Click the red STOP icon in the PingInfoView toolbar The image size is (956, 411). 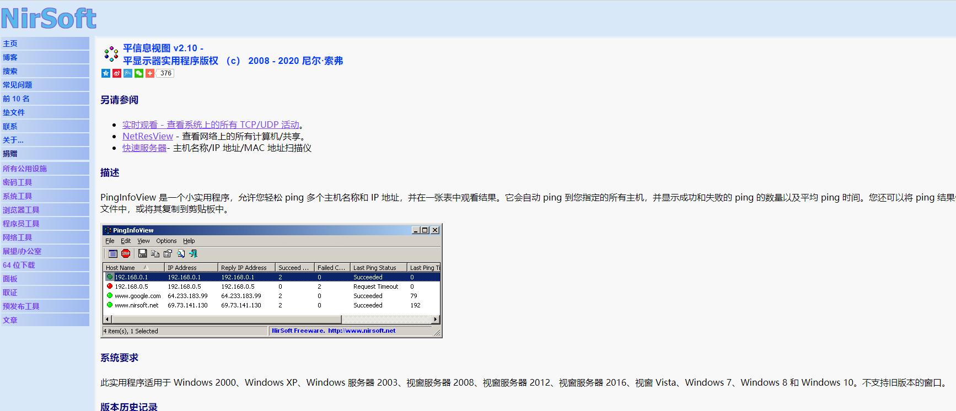tap(126, 253)
